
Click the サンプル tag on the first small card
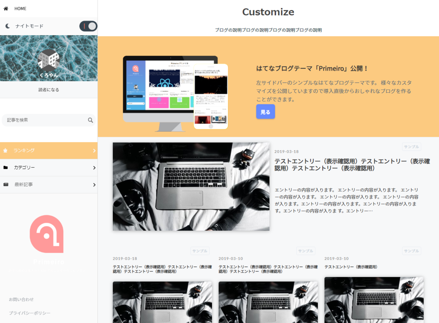coord(200,251)
